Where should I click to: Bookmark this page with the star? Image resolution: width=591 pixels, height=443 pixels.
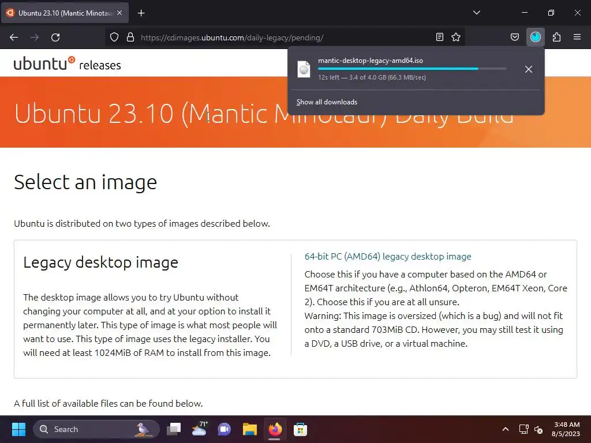click(456, 37)
